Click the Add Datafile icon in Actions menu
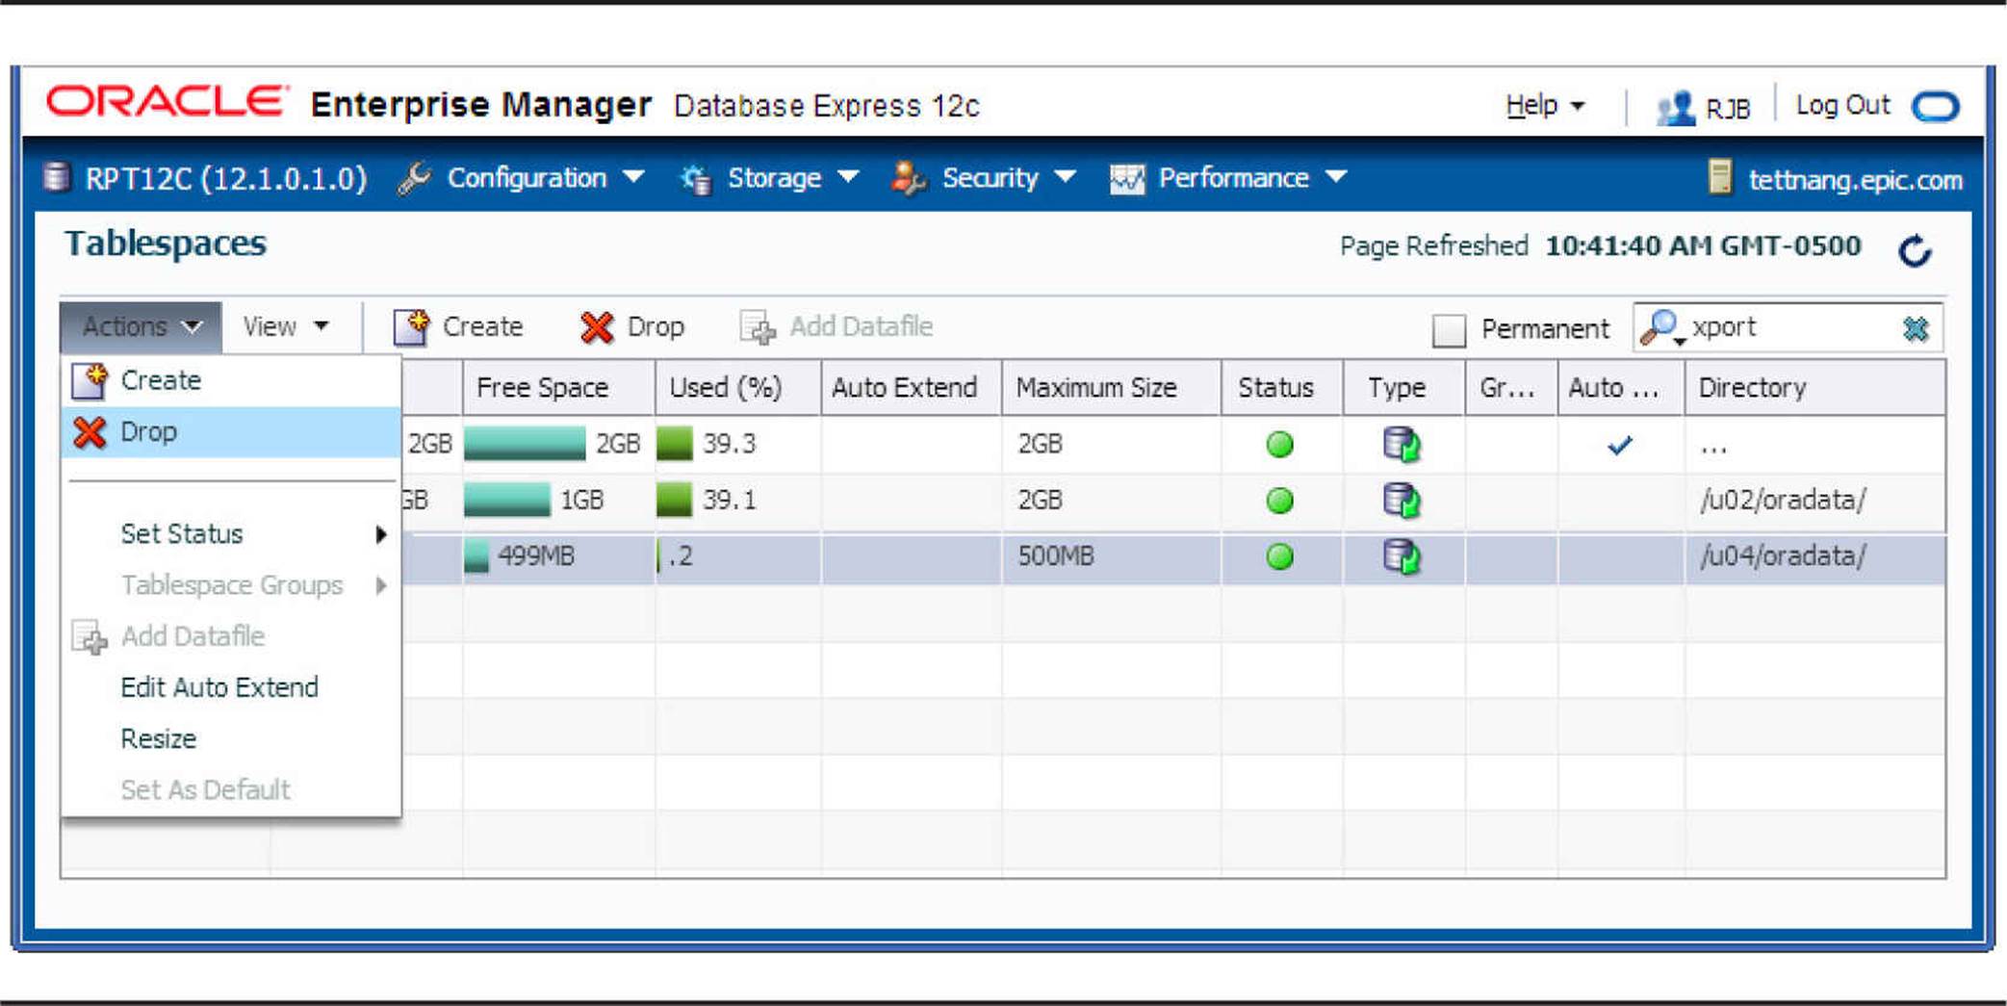Viewport: 2007px width, 1006px height. click(90, 636)
